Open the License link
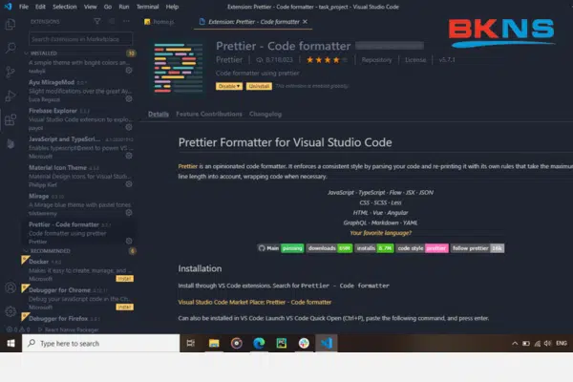This screenshot has height=382, width=573. [x=415, y=60]
